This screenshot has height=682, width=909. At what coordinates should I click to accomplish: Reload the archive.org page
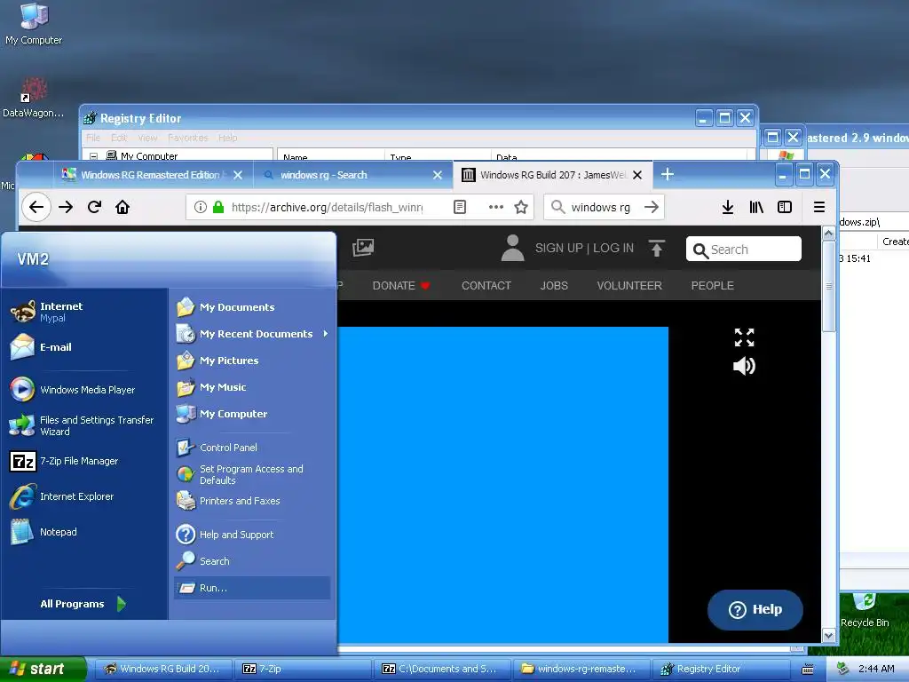[94, 207]
